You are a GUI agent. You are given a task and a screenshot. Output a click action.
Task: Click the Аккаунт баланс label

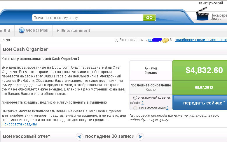[x=151, y=70]
